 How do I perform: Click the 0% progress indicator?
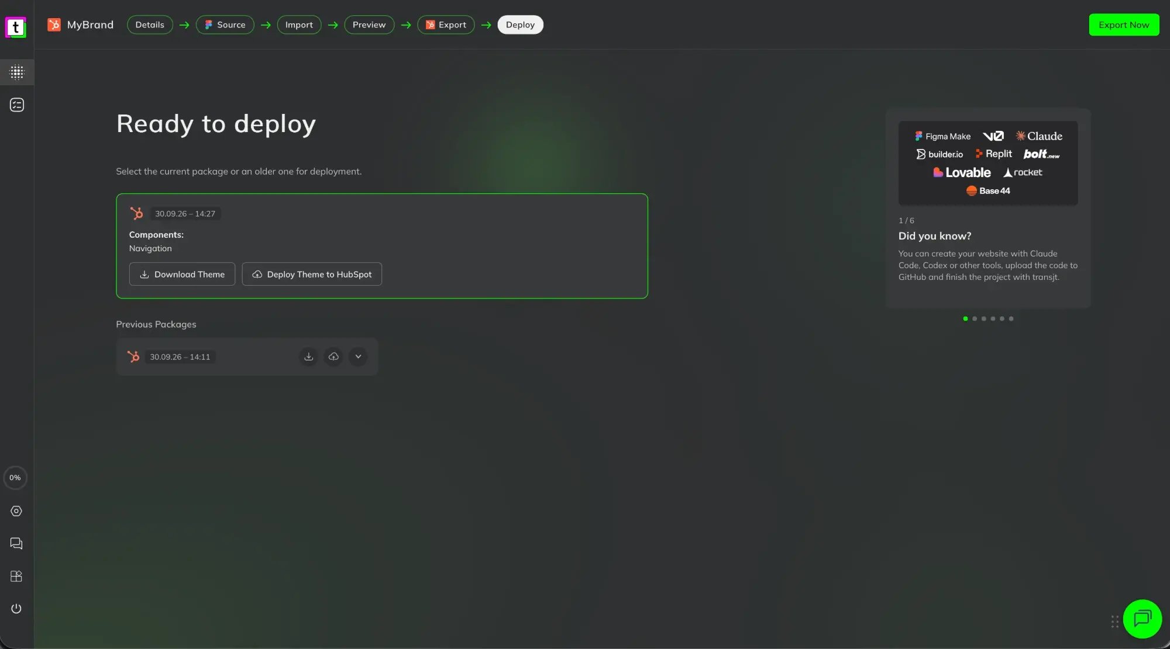click(15, 478)
